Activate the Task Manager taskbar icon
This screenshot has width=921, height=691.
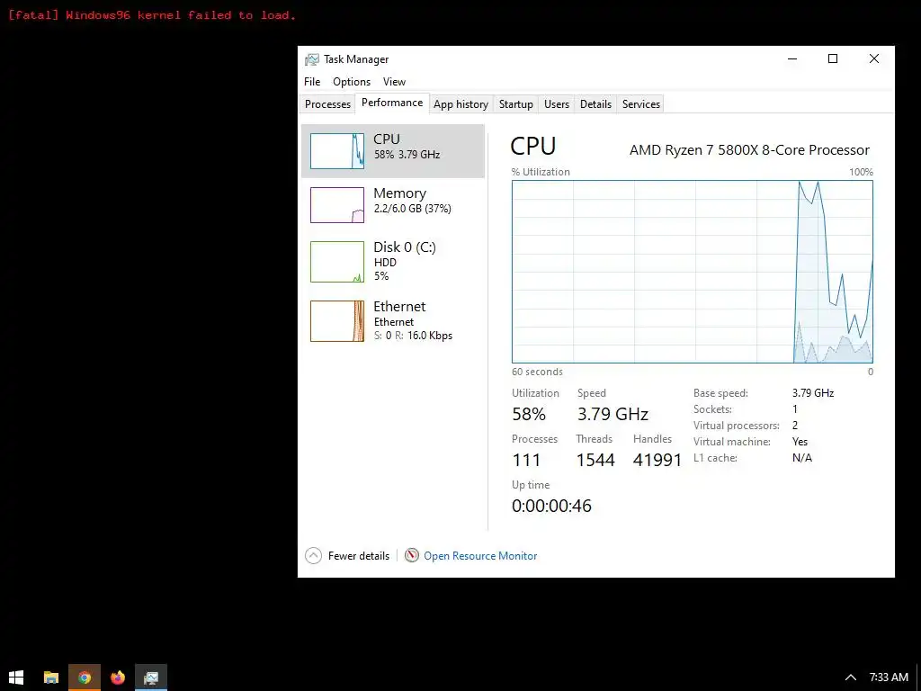click(151, 678)
